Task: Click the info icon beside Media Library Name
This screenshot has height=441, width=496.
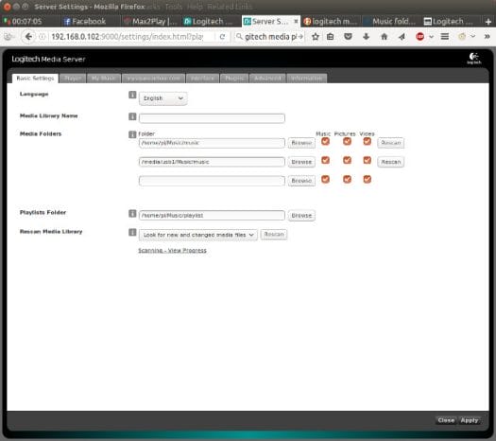Action: (132, 116)
